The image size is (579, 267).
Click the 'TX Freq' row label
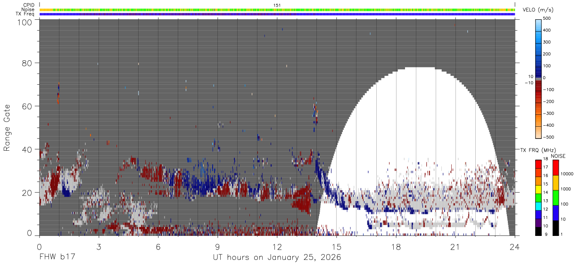[25, 14]
